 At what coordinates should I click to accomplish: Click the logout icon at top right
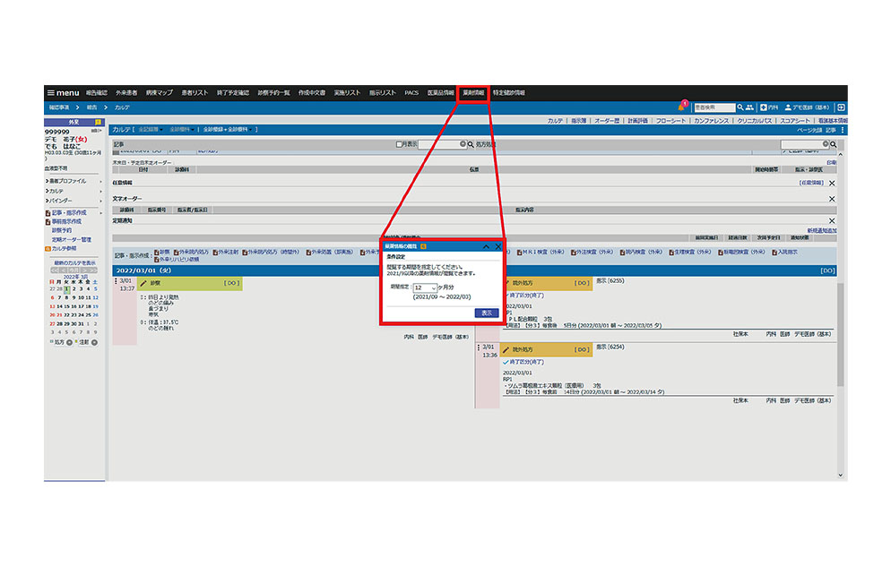tap(841, 107)
